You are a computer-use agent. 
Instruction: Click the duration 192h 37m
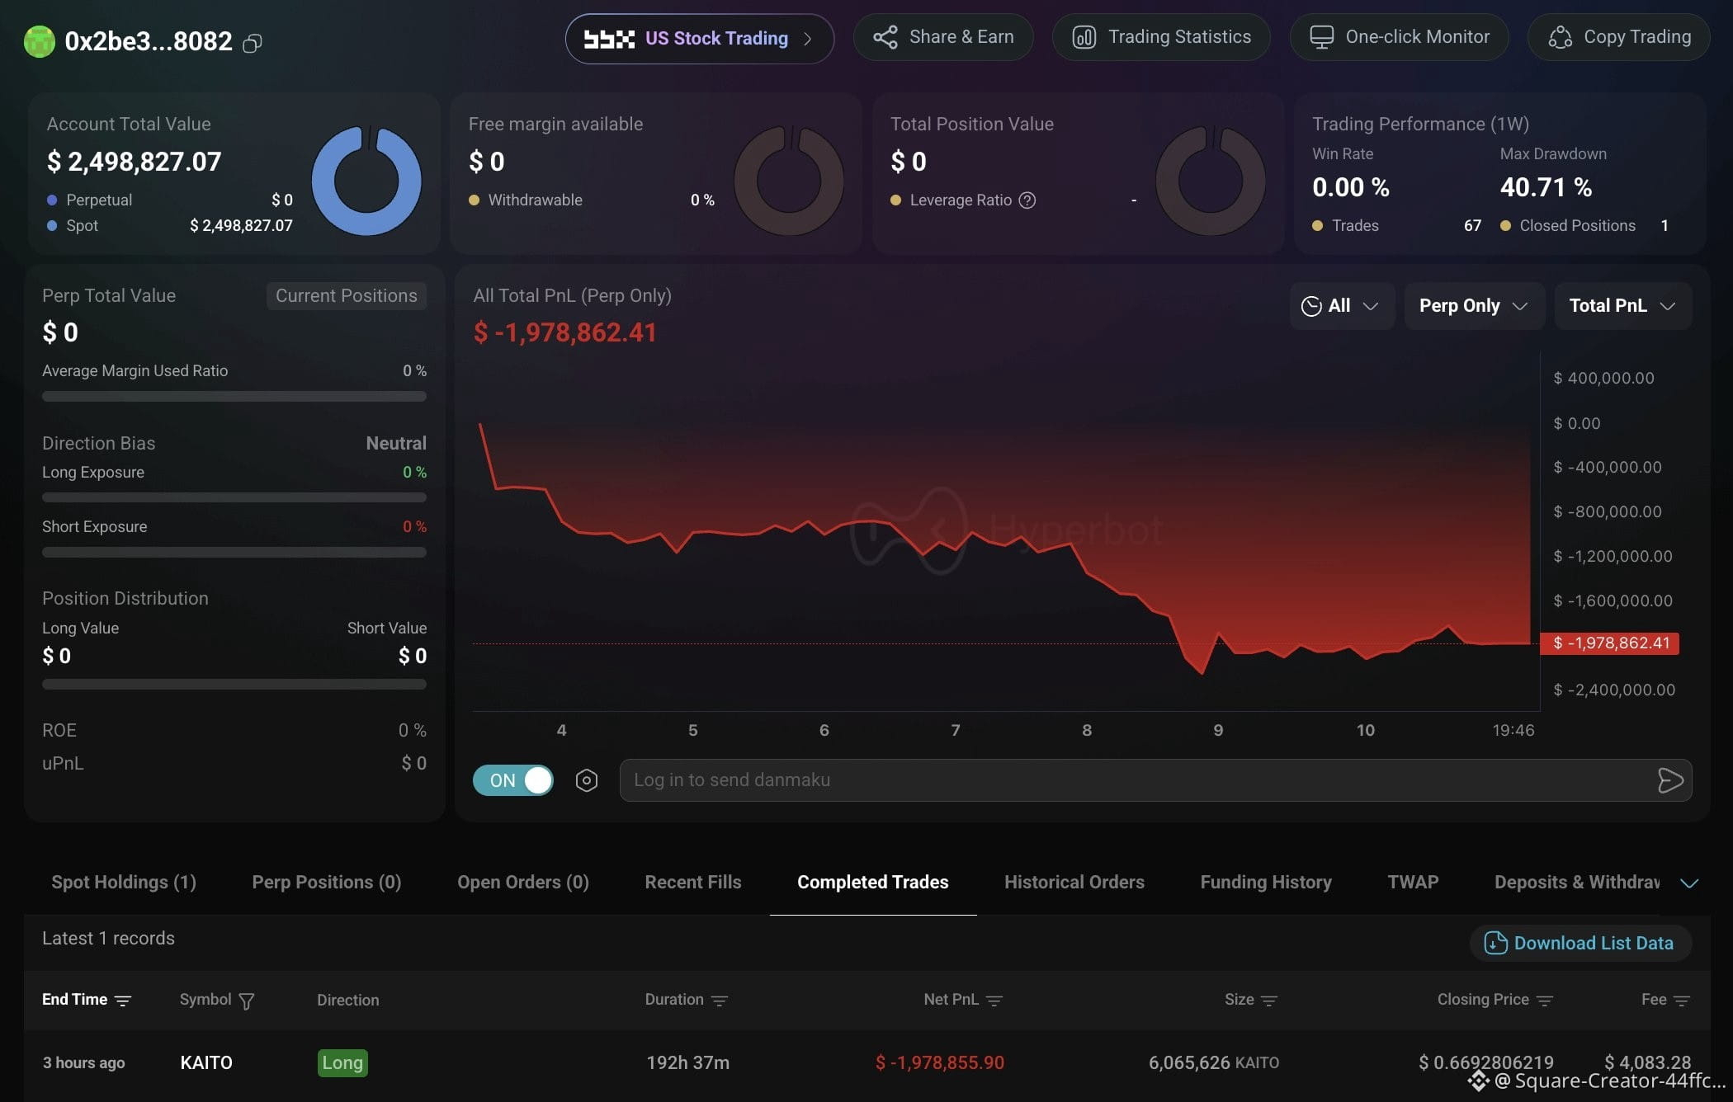687,1063
